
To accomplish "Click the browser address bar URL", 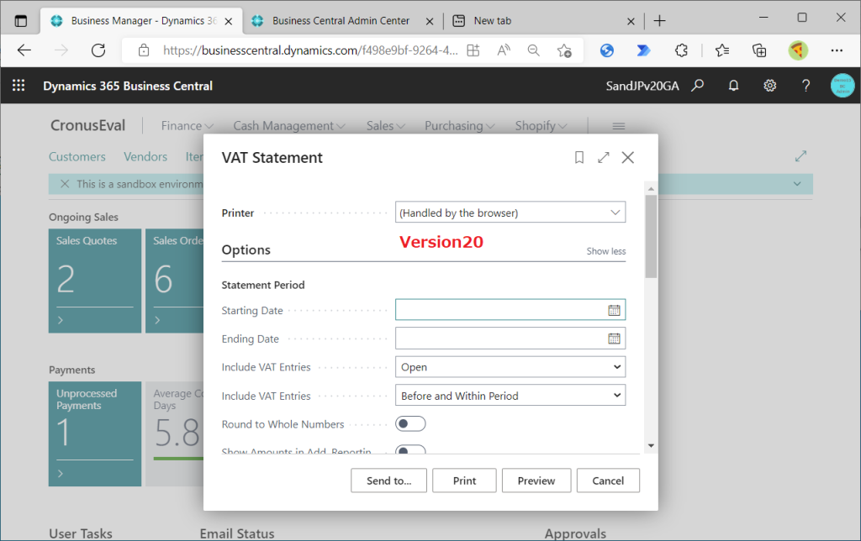I will [310, 50].
